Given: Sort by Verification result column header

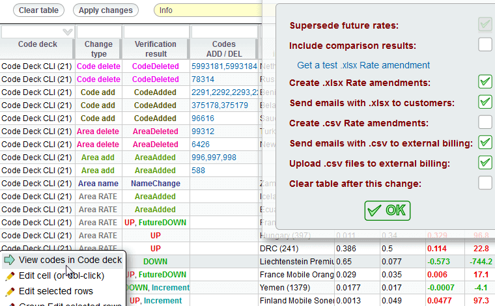Looking at the screenshot, I should 156,49.
